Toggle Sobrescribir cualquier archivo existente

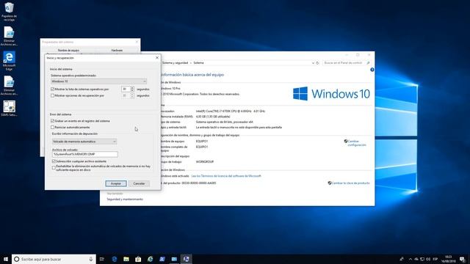click(x=54, y=161)
